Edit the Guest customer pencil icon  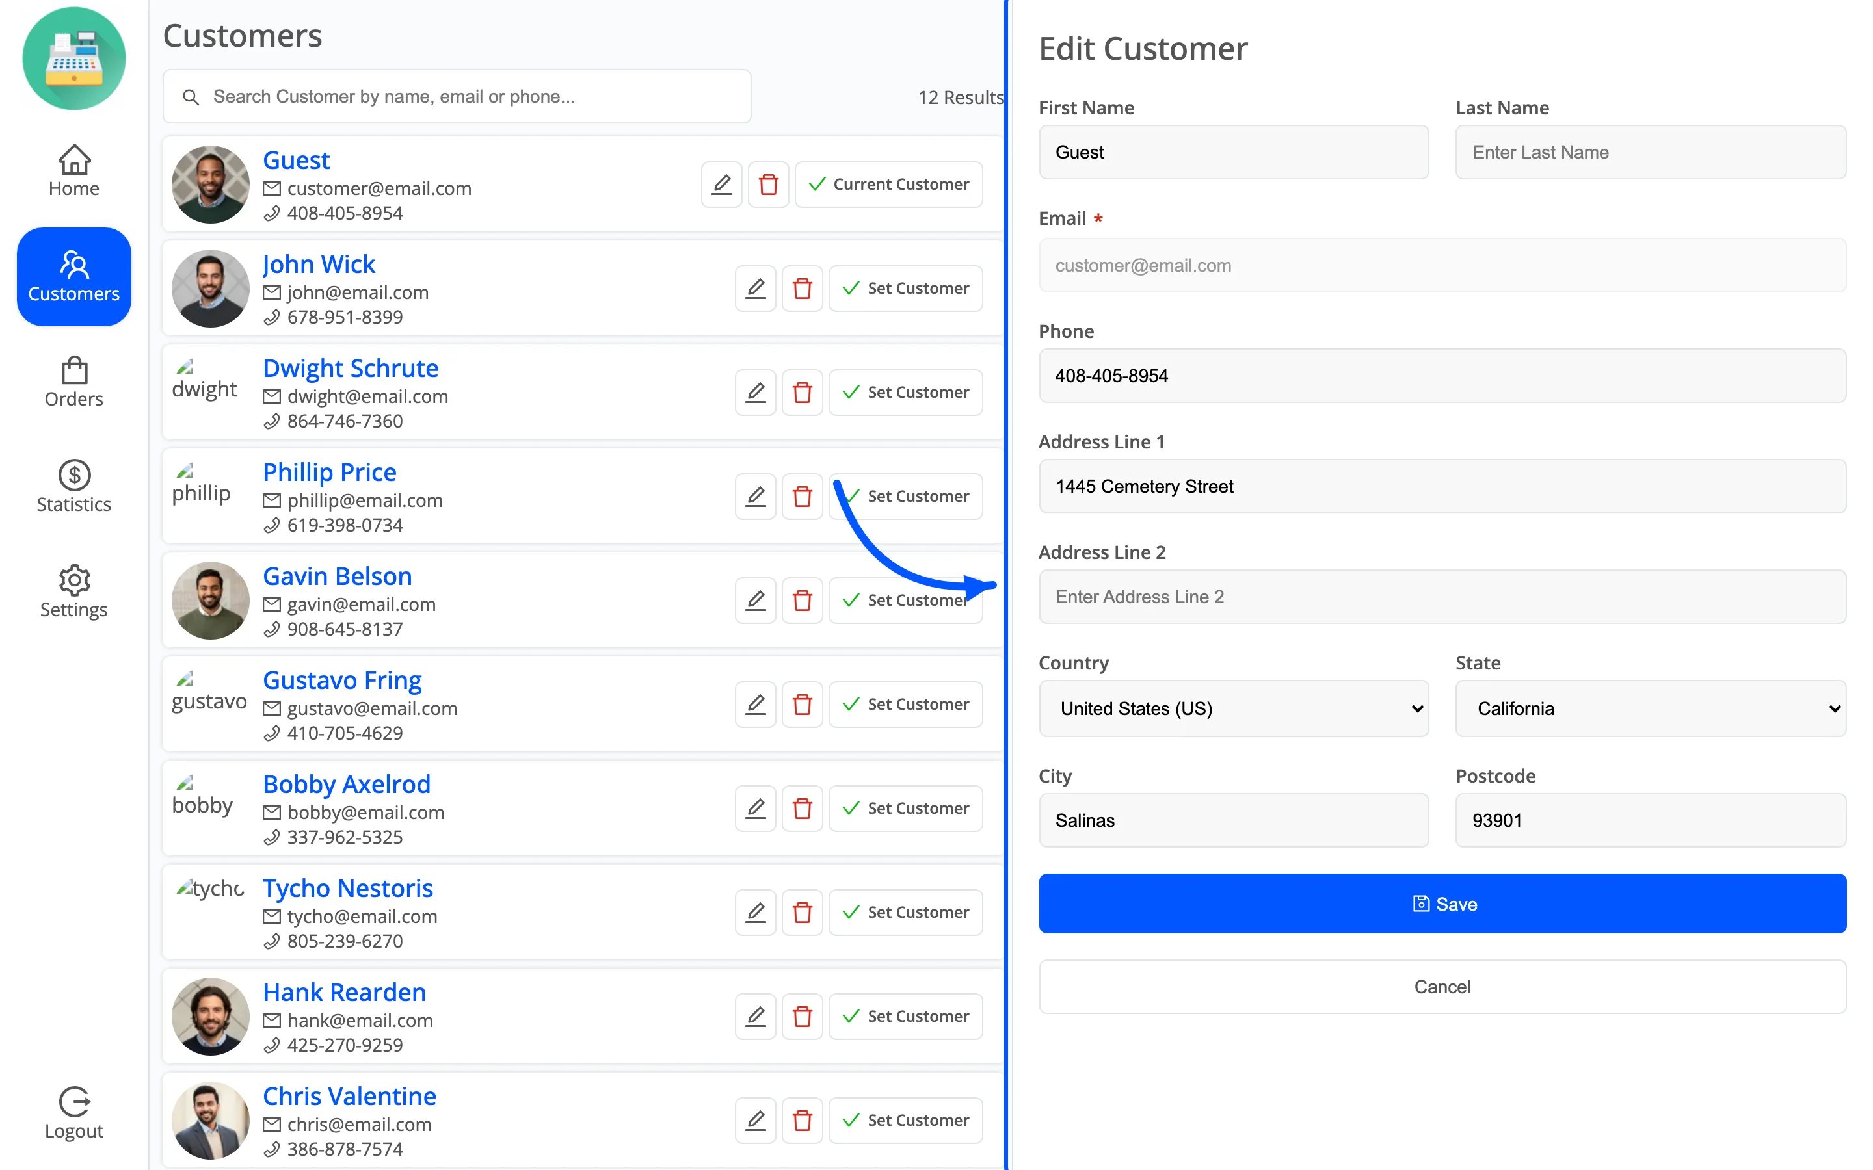721,184
